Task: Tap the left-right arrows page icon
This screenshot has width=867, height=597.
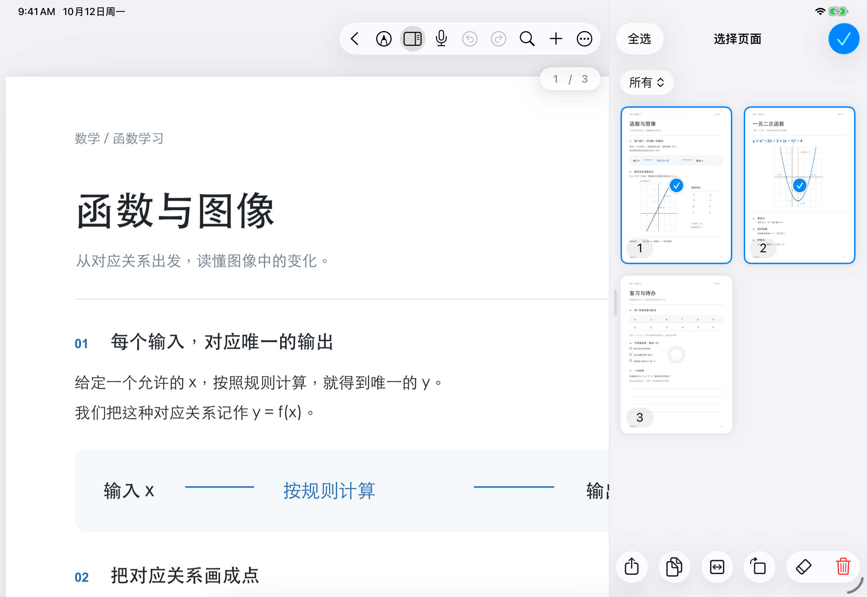Action: coord(717,567)
